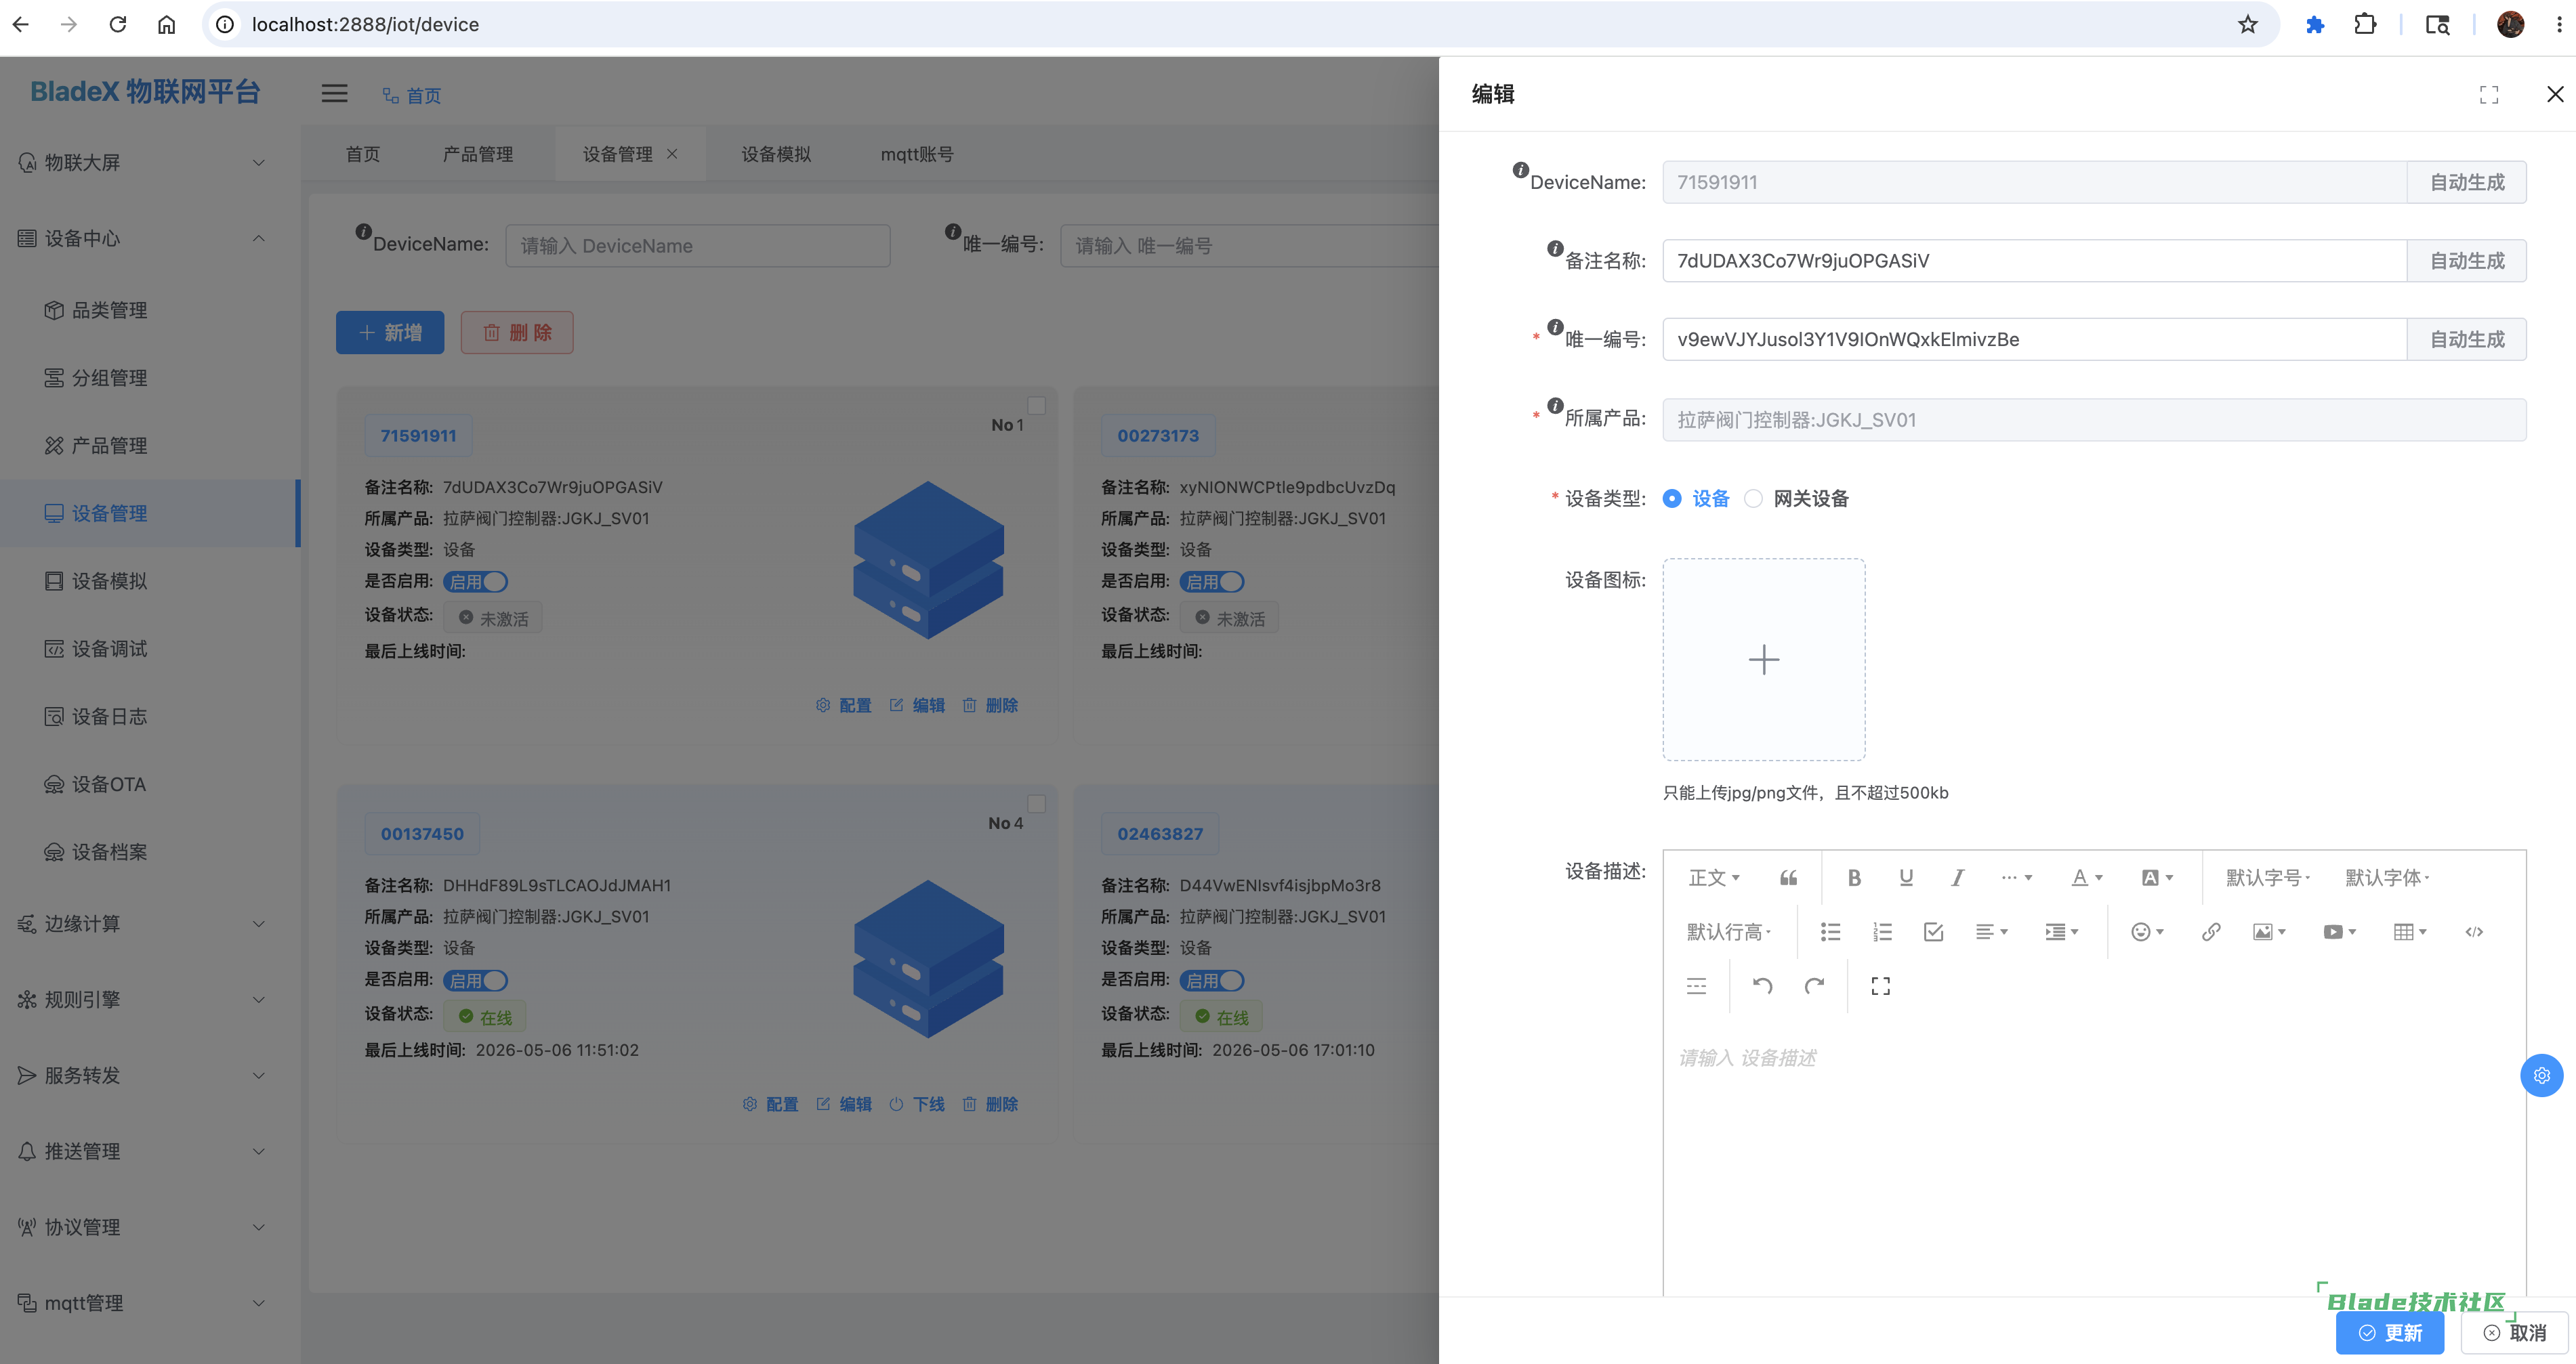Check the No 4 card checkbox
The image size is (2576, 1364).
pyautogui.click(x=1037, y=803)
